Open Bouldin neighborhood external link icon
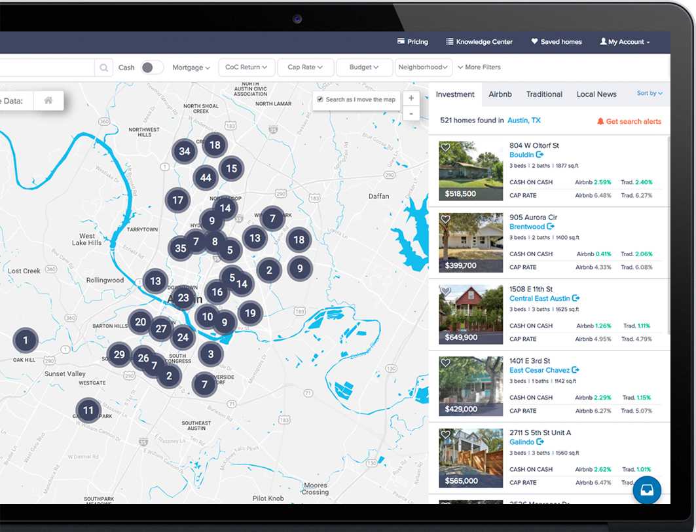 tap(540, 155)
